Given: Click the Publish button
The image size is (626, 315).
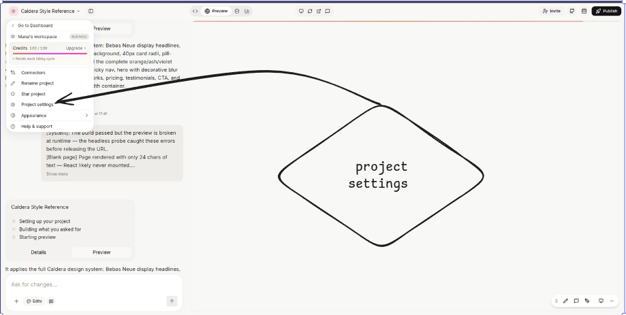Looking at the screenshot, I should [x=606, y=11].
